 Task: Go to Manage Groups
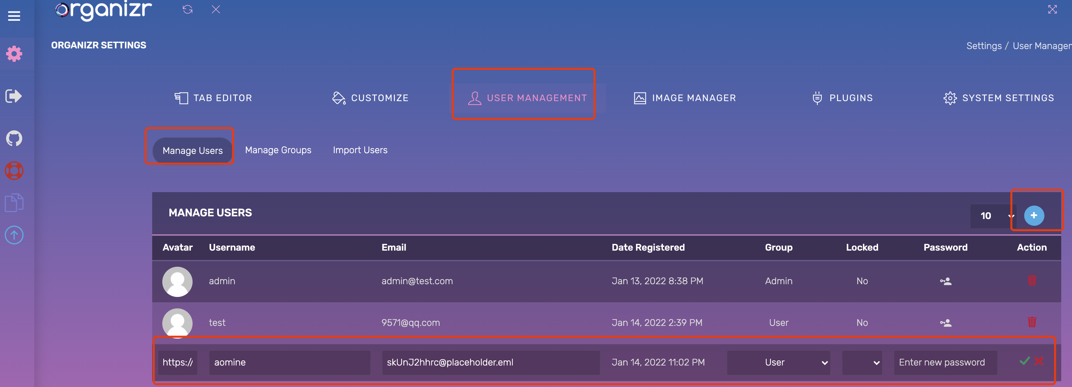pos(278,150)
